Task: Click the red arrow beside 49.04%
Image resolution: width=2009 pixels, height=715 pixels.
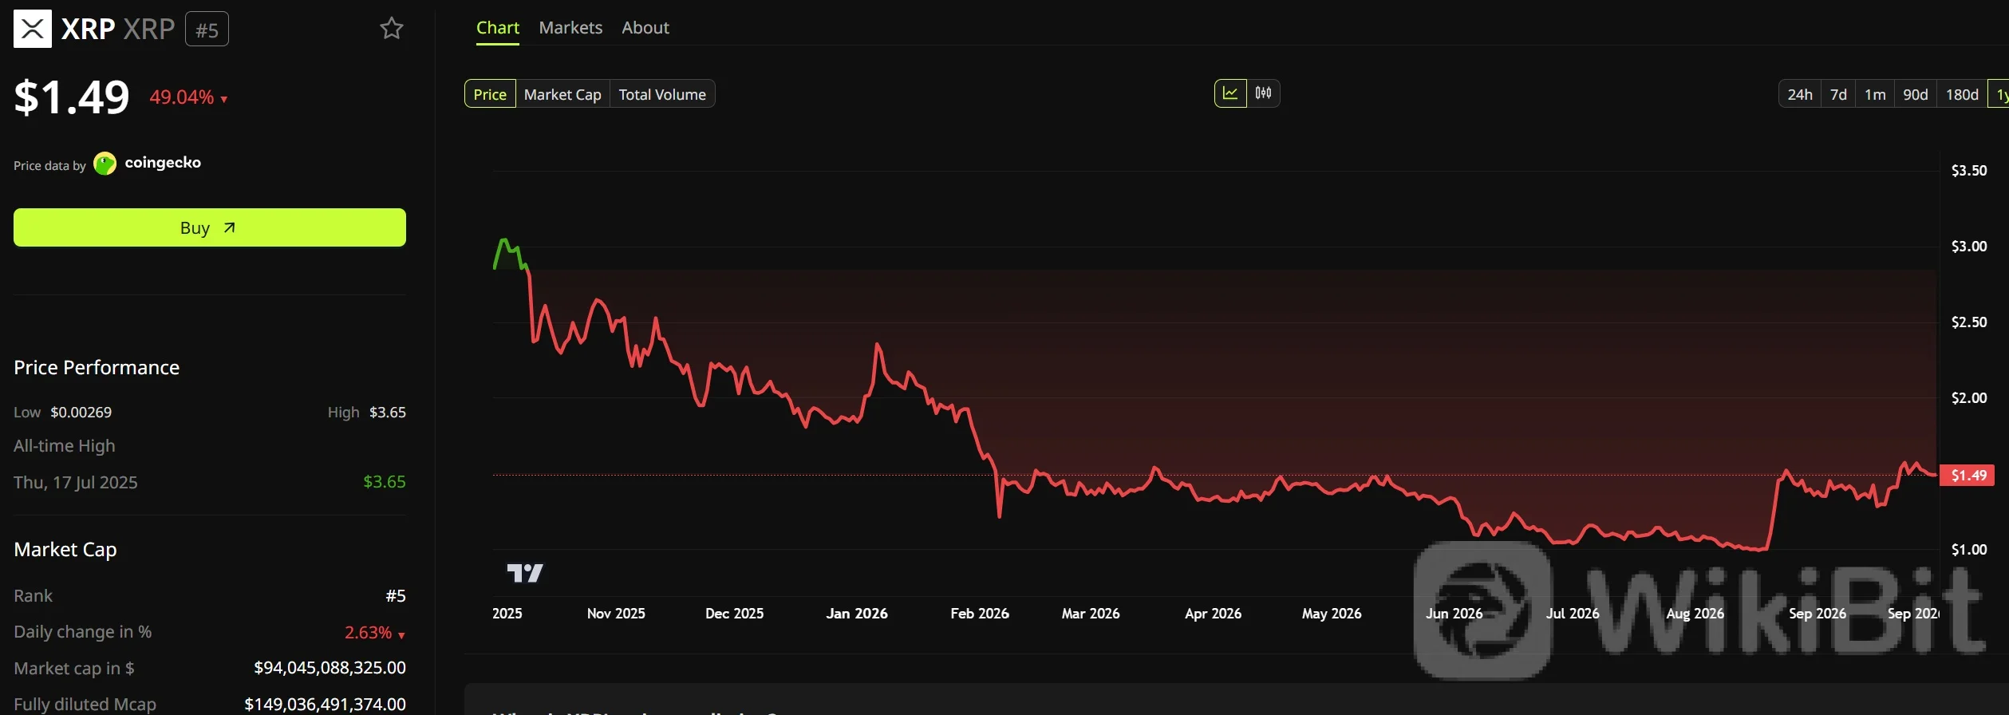Action: 224,100
